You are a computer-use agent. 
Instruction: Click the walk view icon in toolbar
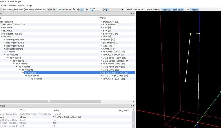(x=74, y=10)
